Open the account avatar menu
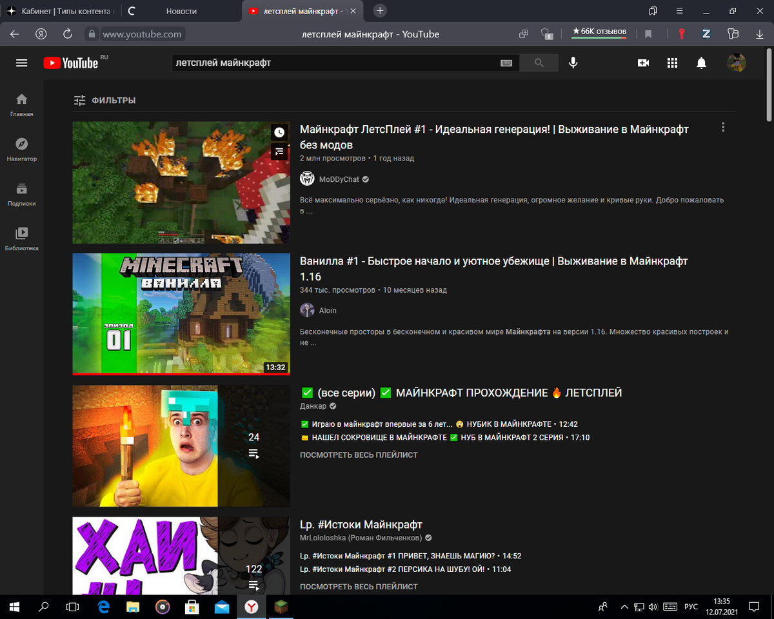Image resolution: width=774 pixels, height=619 pixels. click(x=737, y=63)
